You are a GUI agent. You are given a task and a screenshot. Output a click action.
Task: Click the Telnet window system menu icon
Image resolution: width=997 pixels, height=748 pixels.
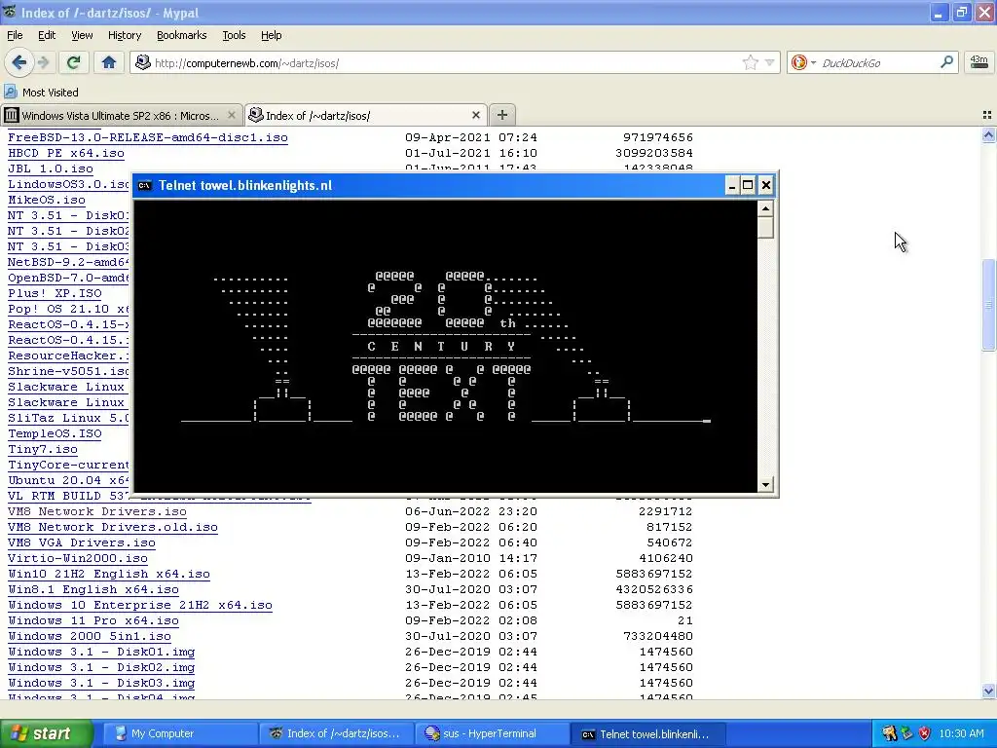click(x=145, y=186)
